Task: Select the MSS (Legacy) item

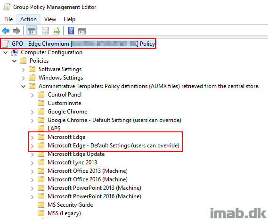Action: (64, 213)
